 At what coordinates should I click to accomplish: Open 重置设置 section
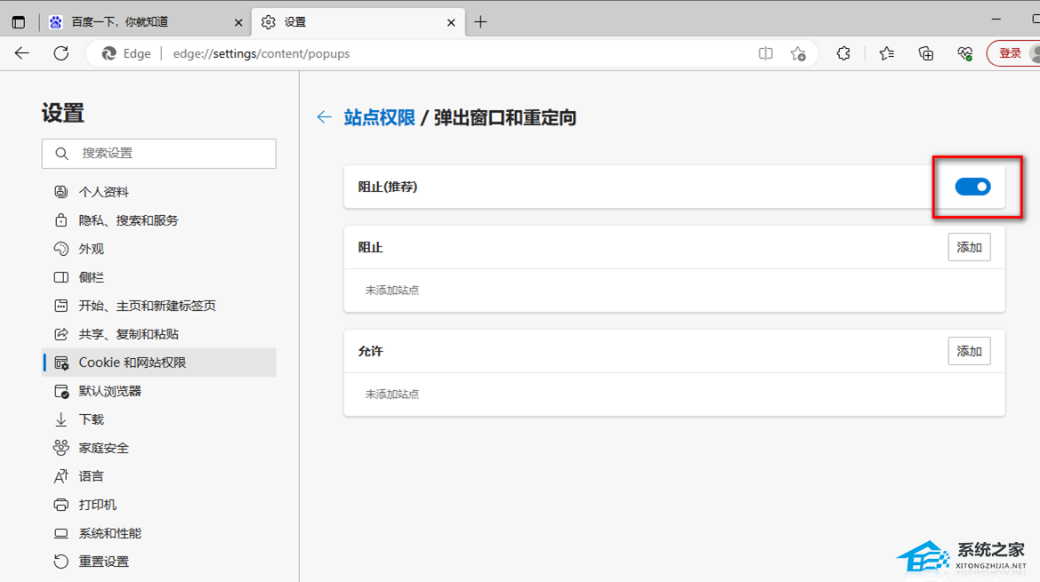point(159,562)
